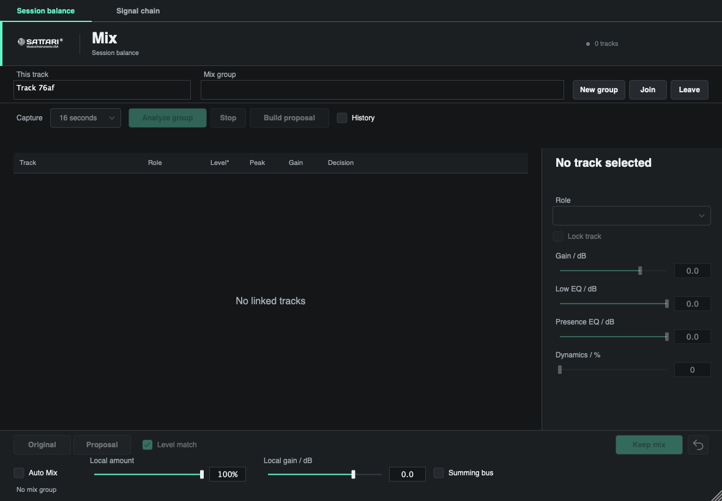
Task: Click the Peak column header
Action: (257, 163)
